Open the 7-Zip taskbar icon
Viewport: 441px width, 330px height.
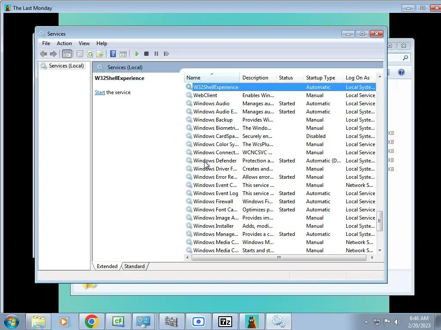[225, 321]
